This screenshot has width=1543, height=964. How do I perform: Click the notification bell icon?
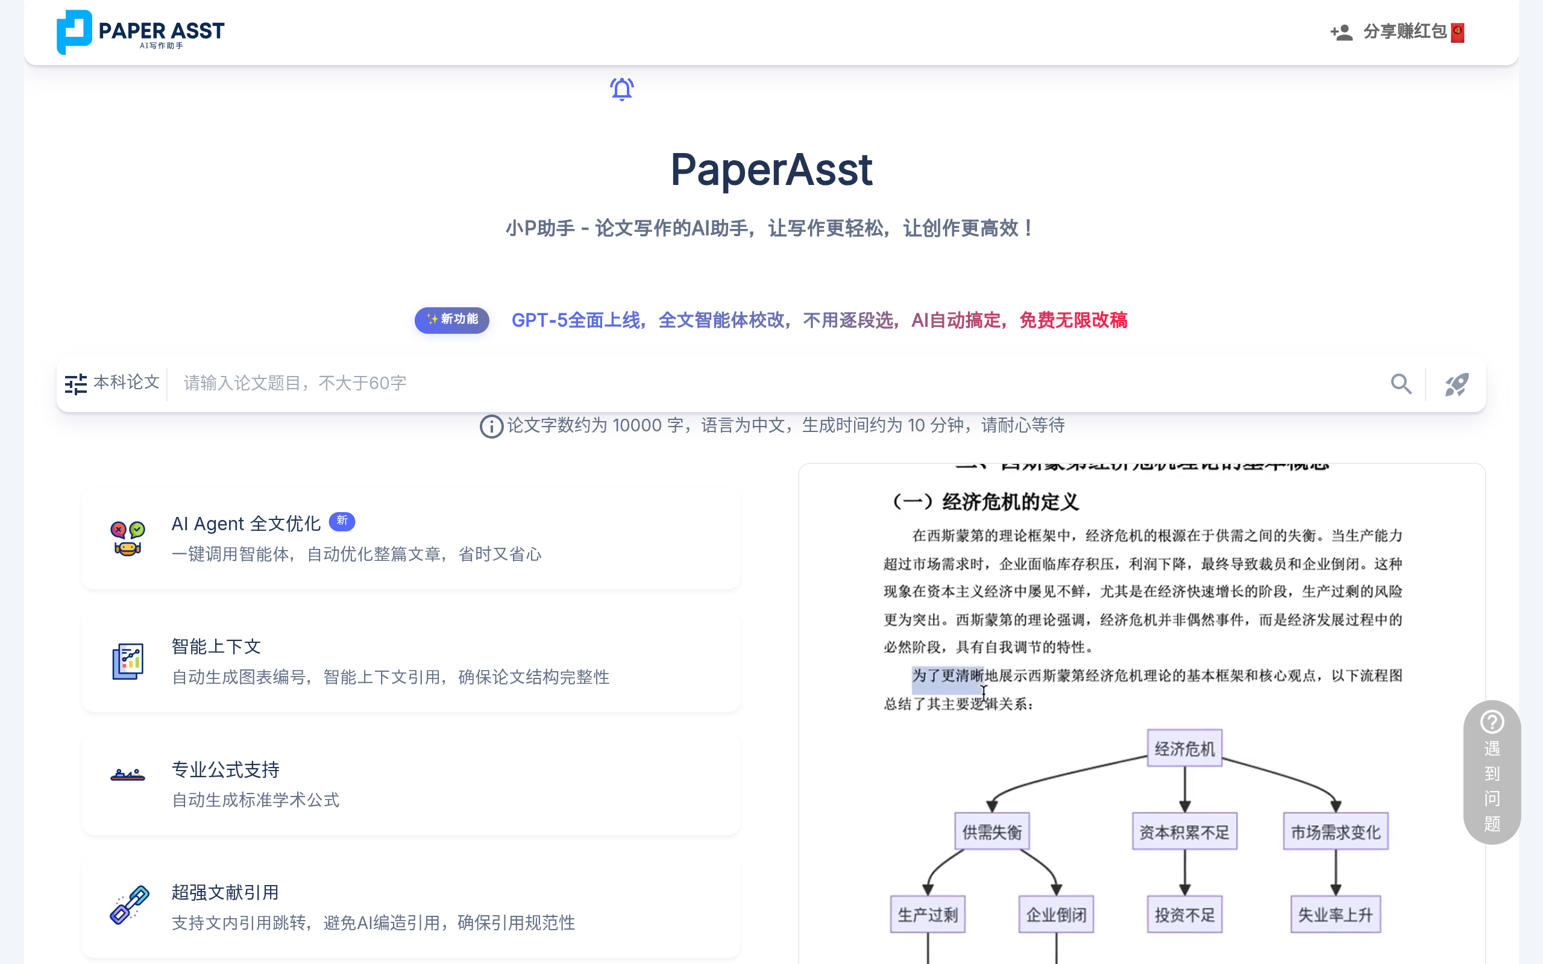(621, 89)
